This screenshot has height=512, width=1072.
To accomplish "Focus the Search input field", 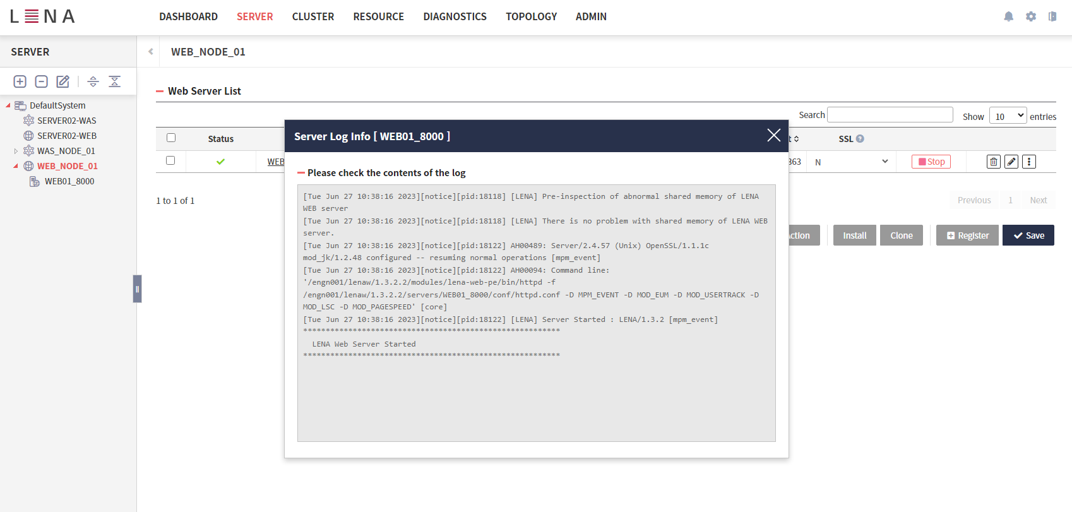I will click(890, 114).
